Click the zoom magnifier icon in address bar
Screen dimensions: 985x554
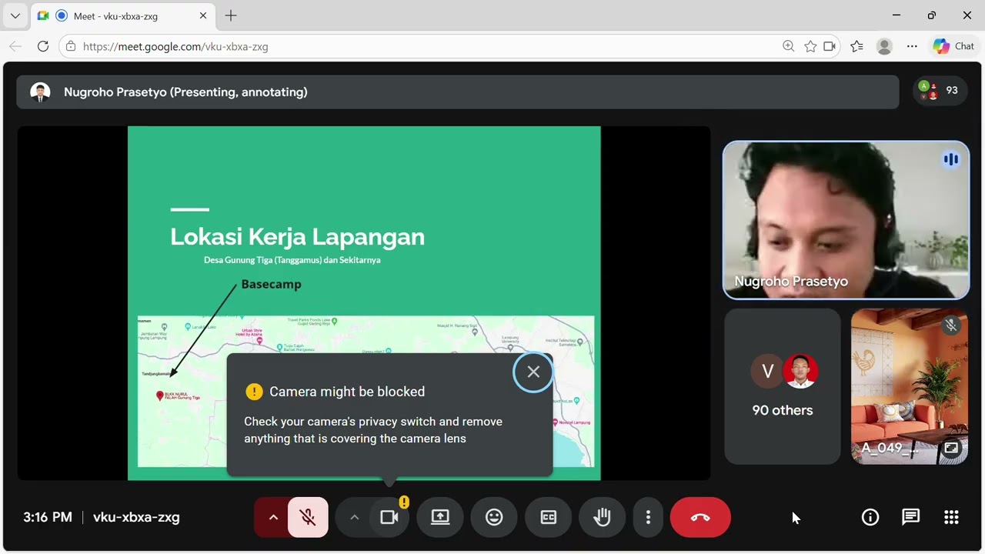(x=788, y=46)
